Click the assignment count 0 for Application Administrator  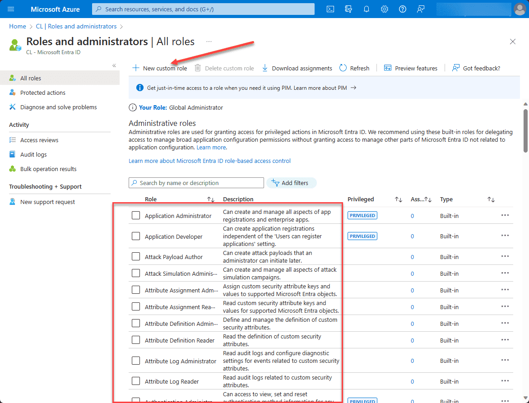click(412, 216)
